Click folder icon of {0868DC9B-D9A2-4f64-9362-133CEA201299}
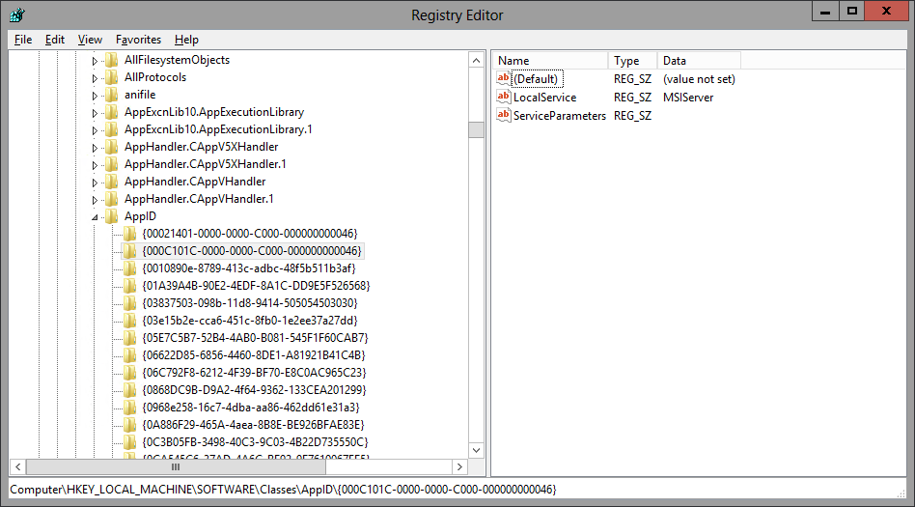915x507 pixels. coord(129,389)
